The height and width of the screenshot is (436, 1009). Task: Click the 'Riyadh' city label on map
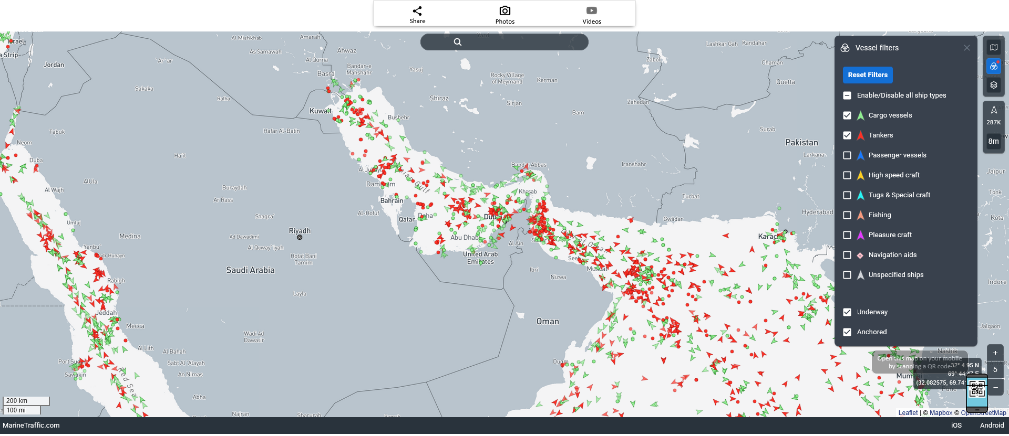[x=300, y=231]
